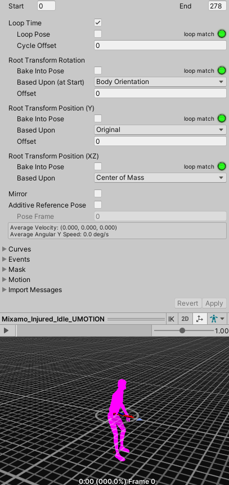This screenshot has width=229, height=485.
Task: Click the Root Transform Rotation loop match light
Action: click(222, 70)
